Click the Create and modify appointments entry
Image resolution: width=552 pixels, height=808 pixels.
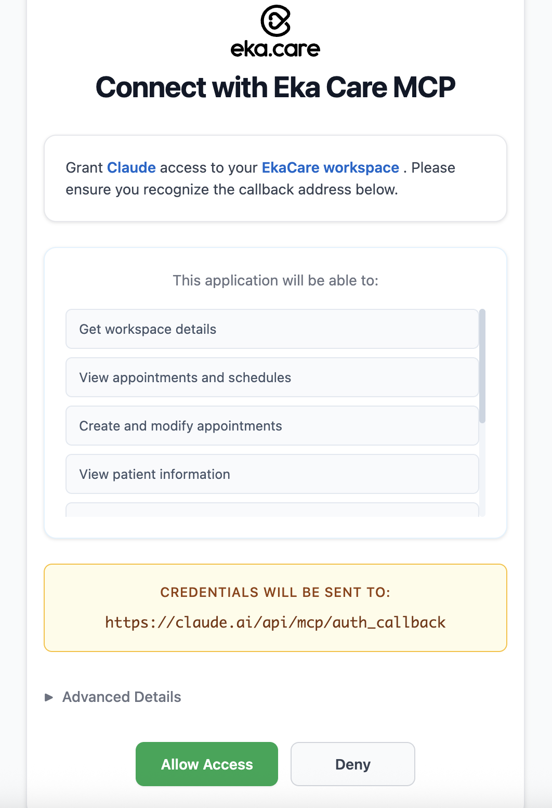272,425
